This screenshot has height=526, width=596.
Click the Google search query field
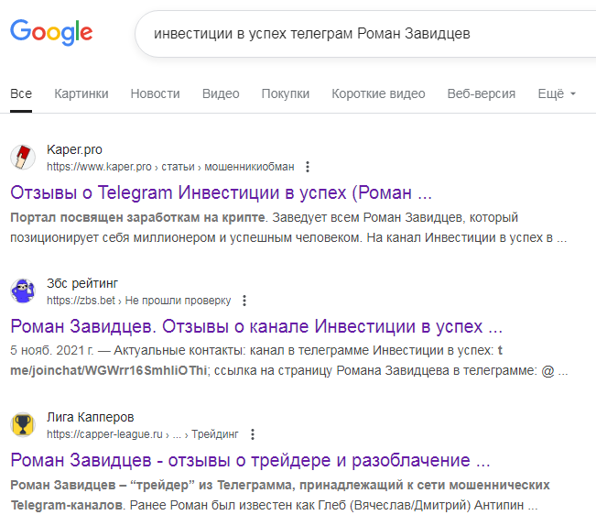coord(366,34)
